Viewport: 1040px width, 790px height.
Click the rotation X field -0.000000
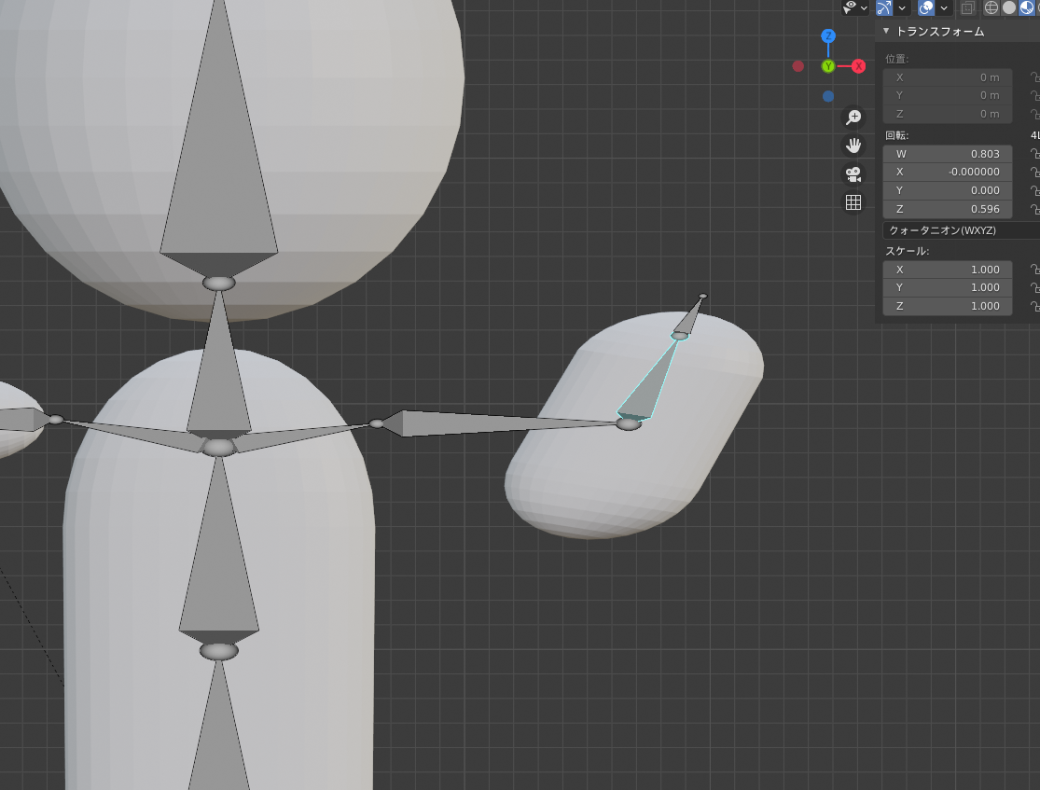pyautogui.click(x=947, y=172)
